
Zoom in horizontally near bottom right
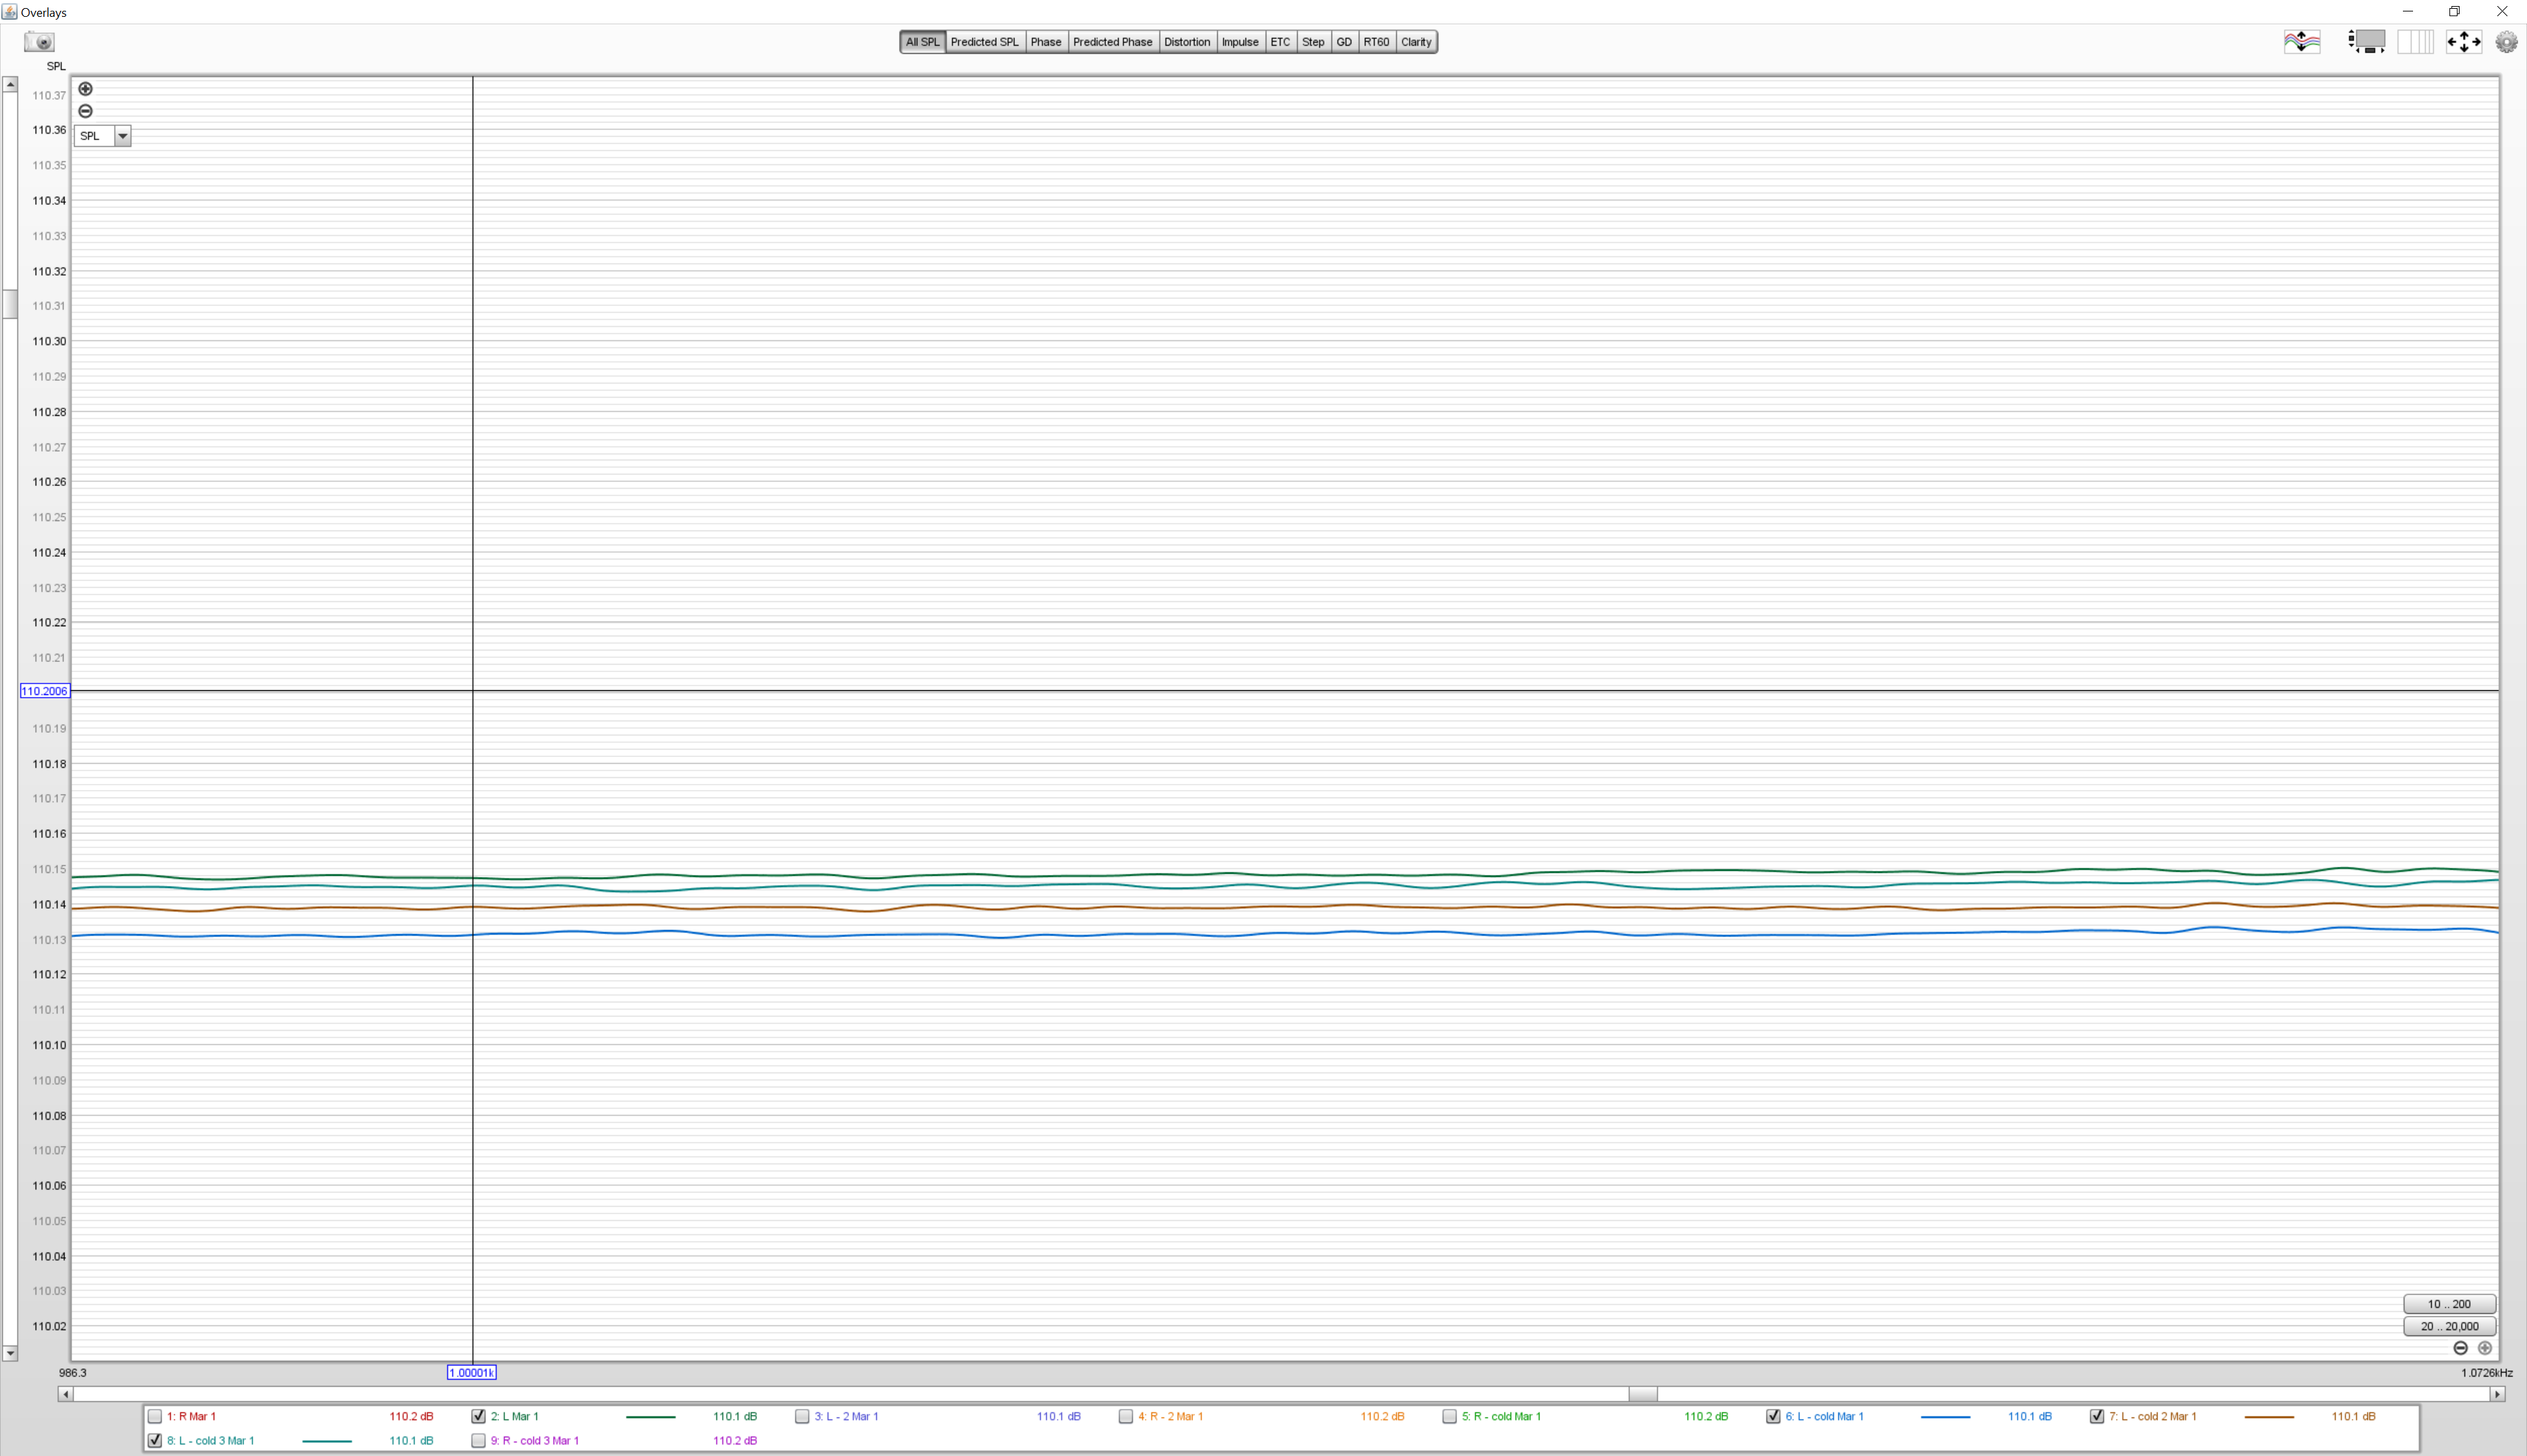(x=2485, y=1348)
